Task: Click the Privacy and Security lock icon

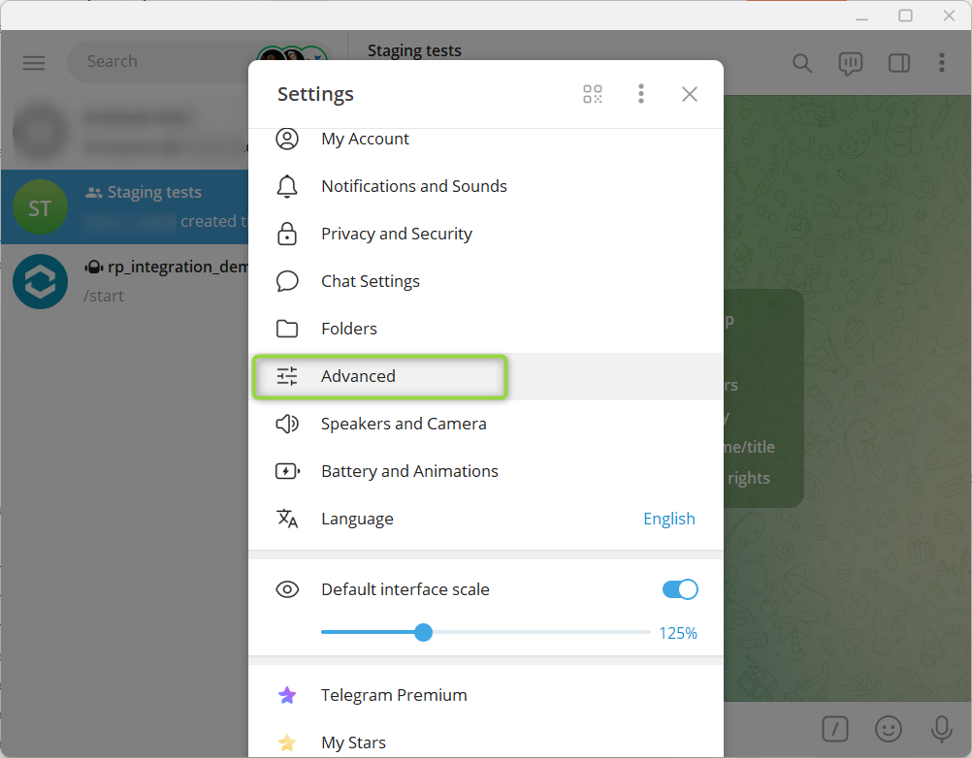Action: (287, 234)
